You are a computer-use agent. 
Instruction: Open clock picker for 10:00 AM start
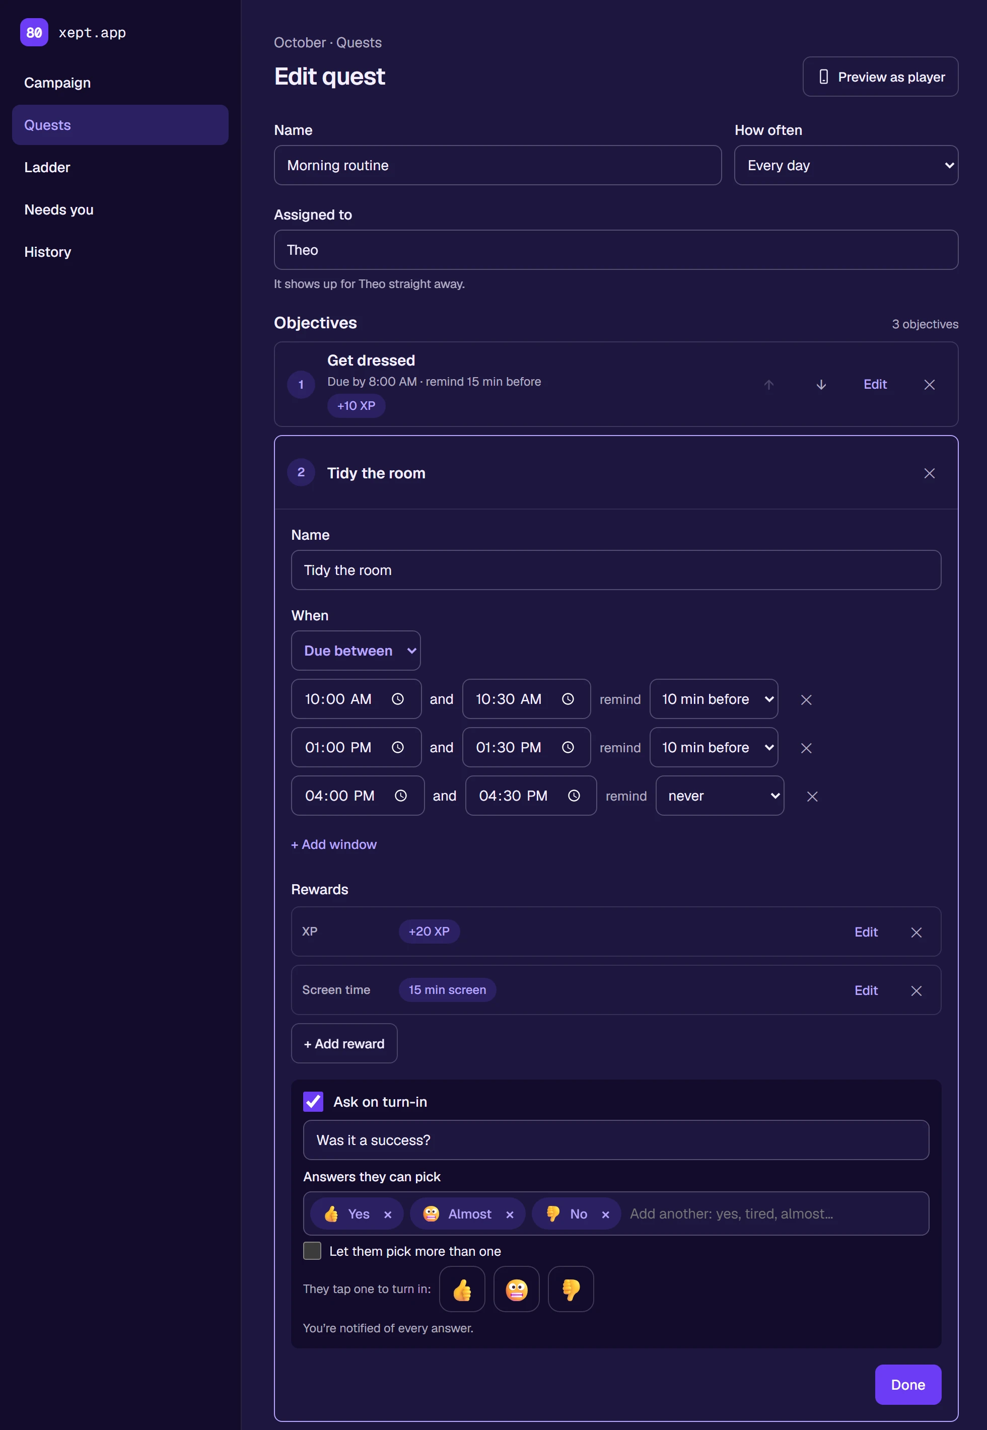(x=398, y=698)
